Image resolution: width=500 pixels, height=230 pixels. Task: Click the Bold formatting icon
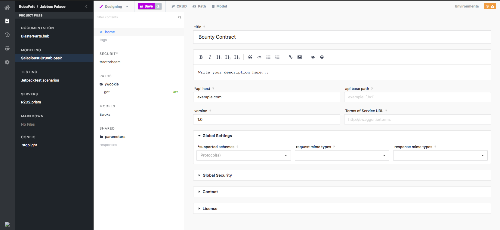coord(201,57)
